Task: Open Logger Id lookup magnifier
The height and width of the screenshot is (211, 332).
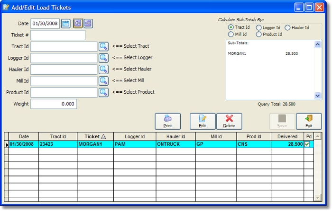Action: (103, 58)
